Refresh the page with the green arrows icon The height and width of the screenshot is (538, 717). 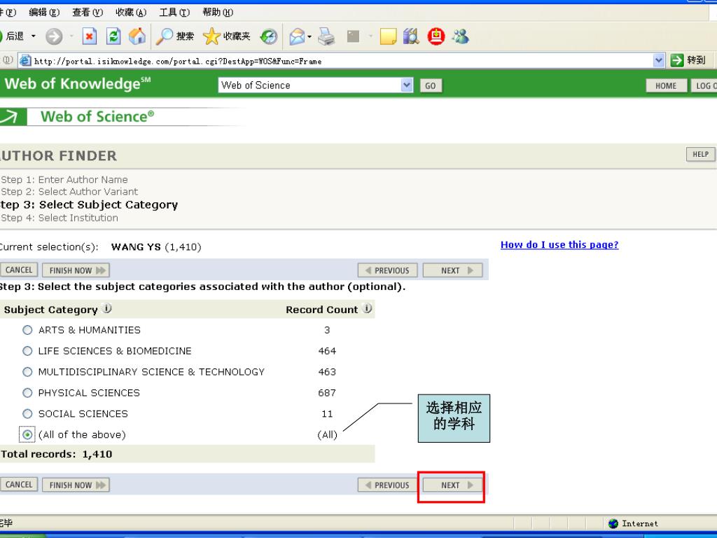pos(113,36)
